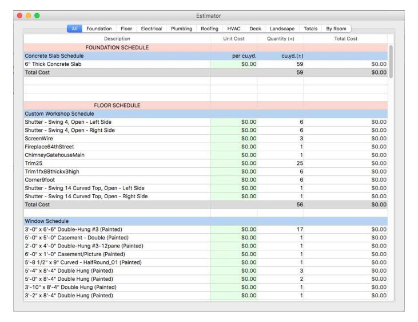Switch to the Electrical tab
418x322 pixels.
152,29
